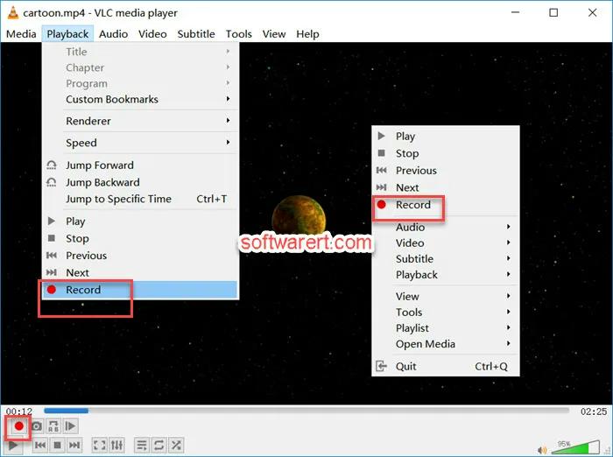Select Previous in the context menu
613x457 pixels.
tap(446, 171)
